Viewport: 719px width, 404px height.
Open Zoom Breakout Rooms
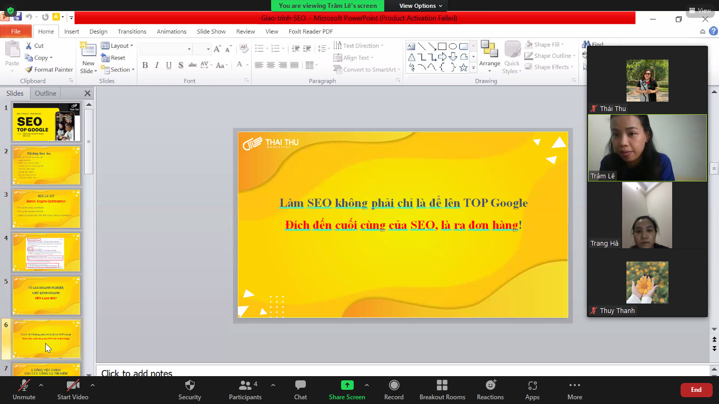click(442, 390)
